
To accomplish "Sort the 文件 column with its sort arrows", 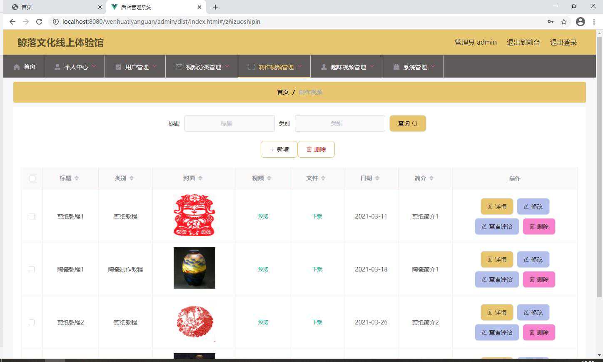I will click(x=323, y=178).
